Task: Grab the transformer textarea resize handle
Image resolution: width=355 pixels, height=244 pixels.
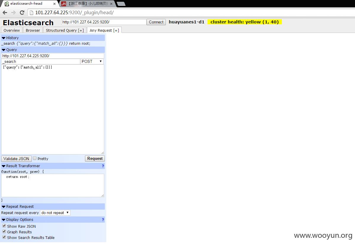Action: click(x=102, y=195)
